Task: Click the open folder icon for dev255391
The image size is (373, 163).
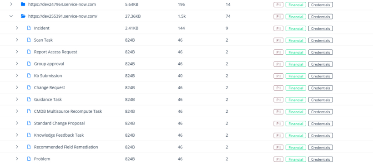Action: point(23,16)
